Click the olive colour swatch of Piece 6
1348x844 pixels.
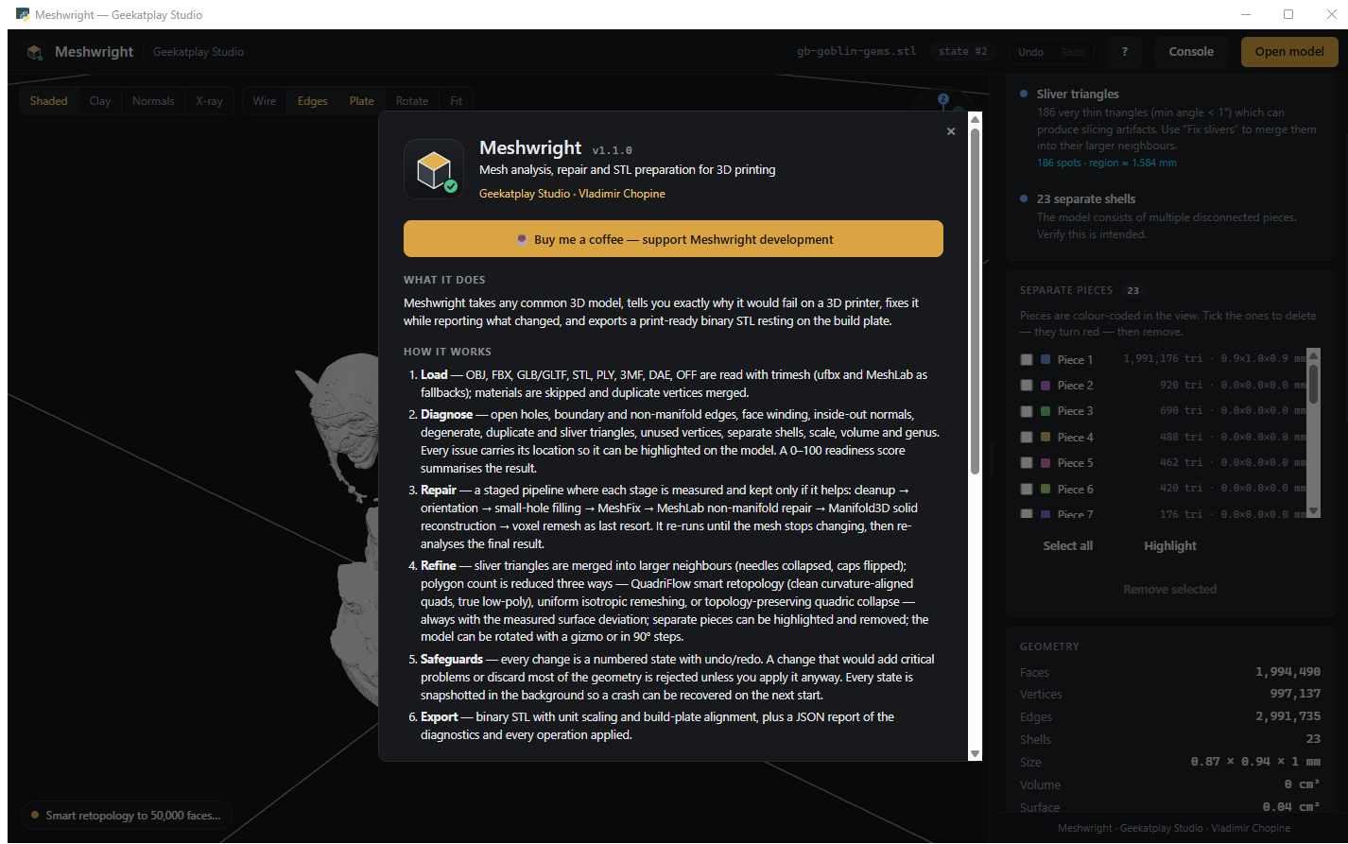[1046, 489]
